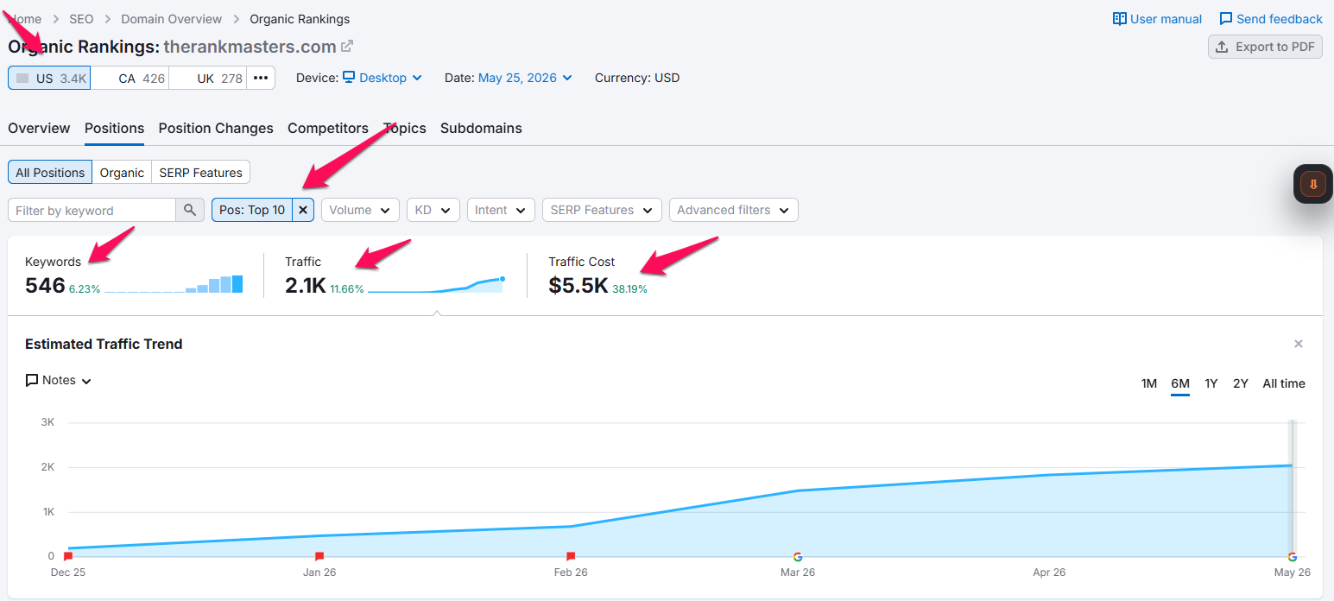Viewport: 1334px width, 601px height.
Task: Click Send feedback link
Action: (x=1270, y=19)
